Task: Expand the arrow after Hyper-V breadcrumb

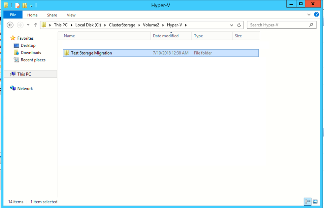Action: tap(186, 25)
